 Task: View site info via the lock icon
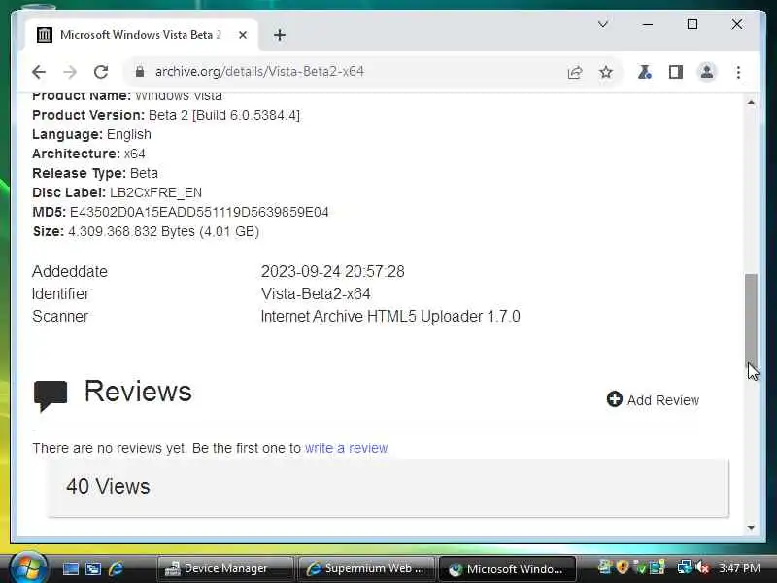point(140,72)
